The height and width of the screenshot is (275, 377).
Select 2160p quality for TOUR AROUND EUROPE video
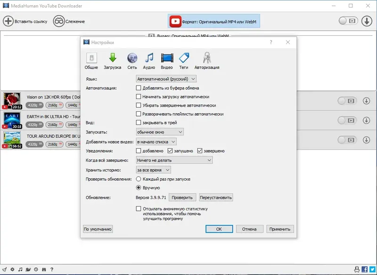pos(54,144)
